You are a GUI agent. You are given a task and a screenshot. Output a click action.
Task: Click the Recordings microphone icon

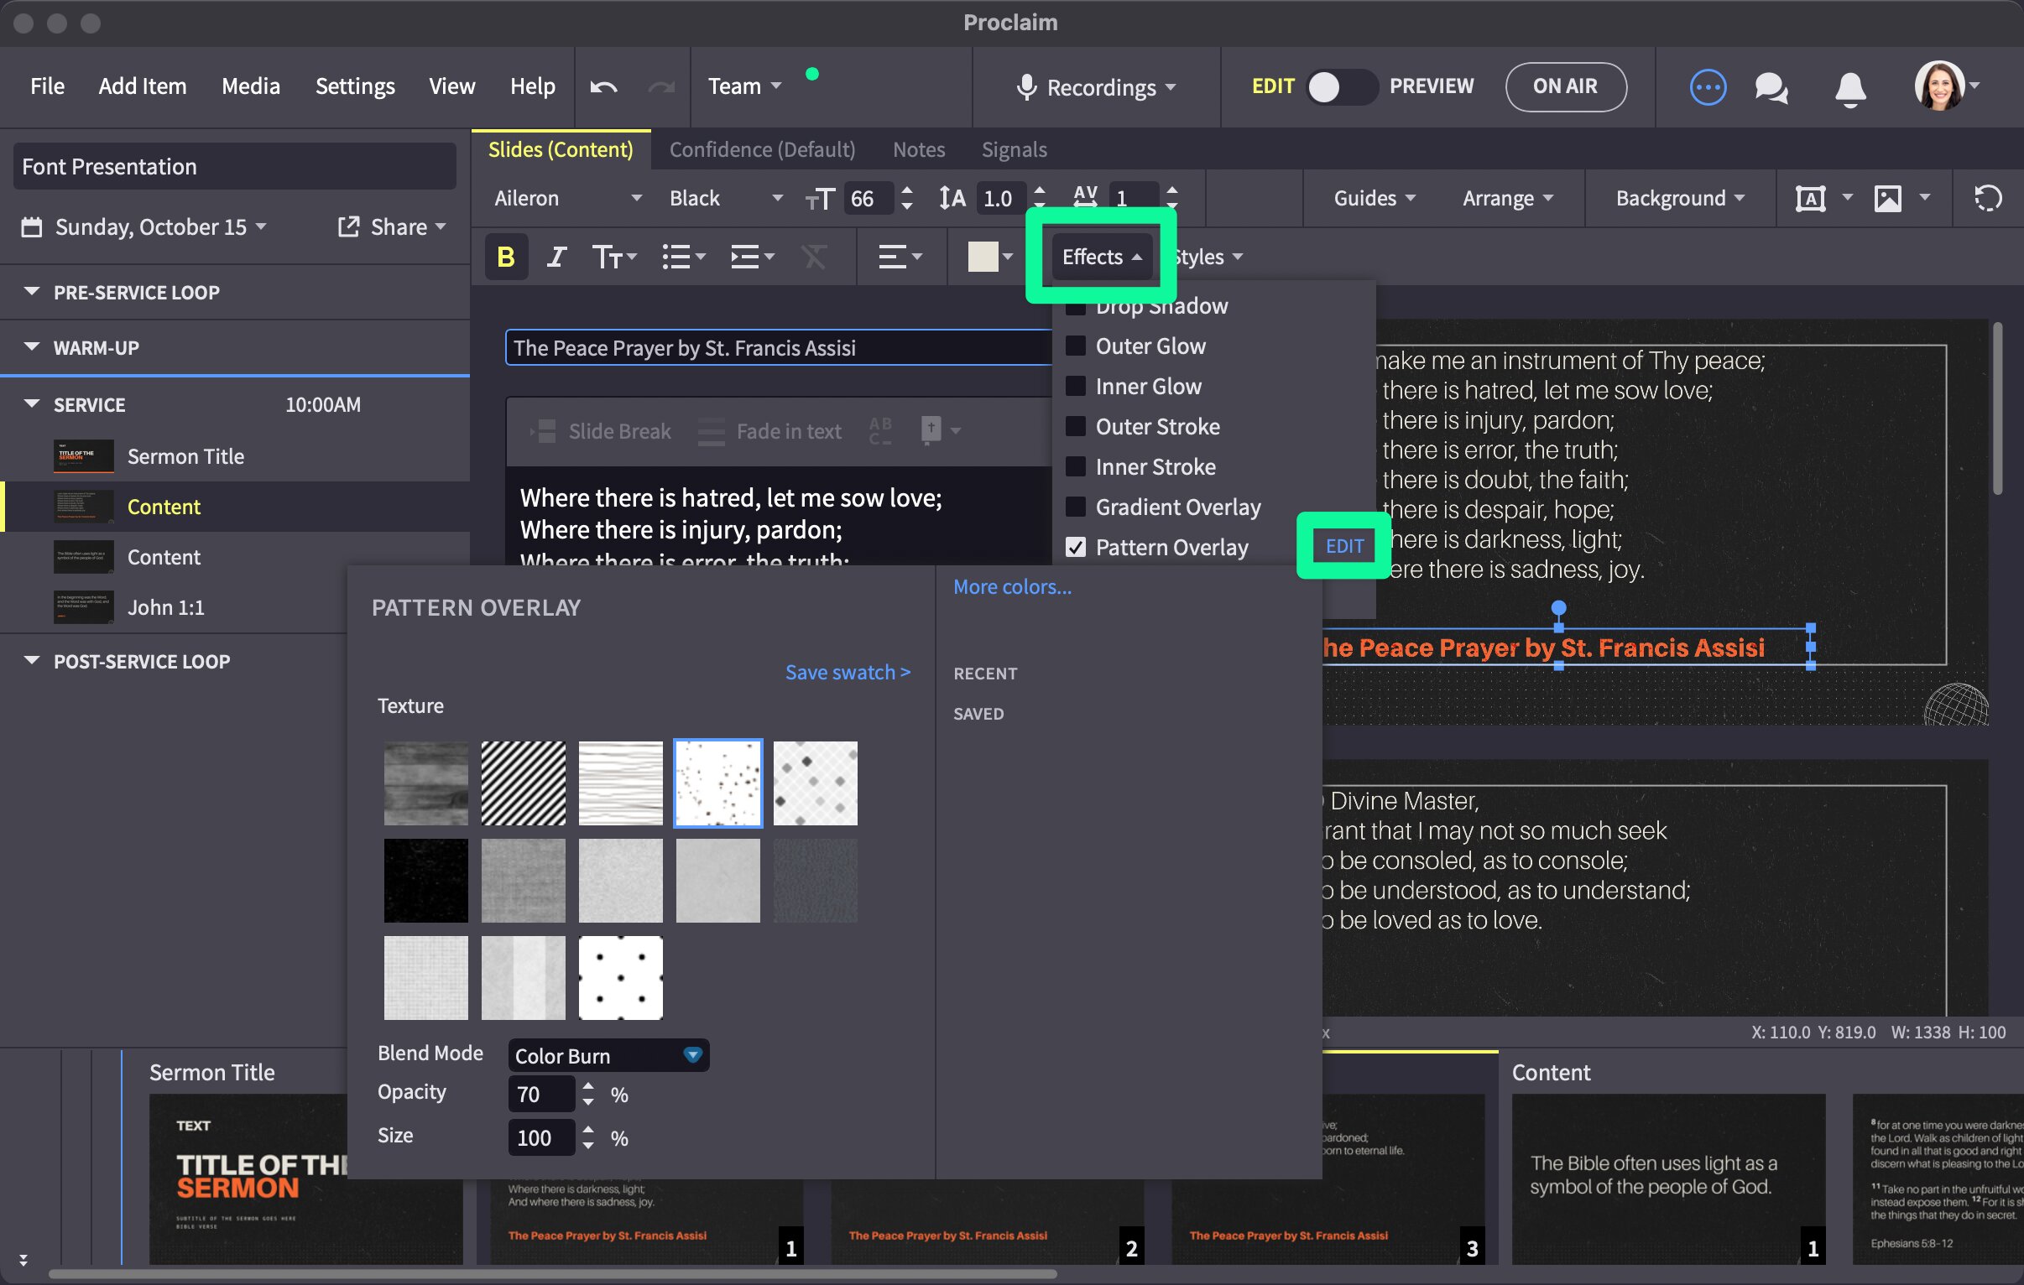(1025, 86)
